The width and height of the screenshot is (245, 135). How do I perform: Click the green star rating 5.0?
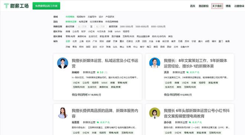click(x=100, y=72)
